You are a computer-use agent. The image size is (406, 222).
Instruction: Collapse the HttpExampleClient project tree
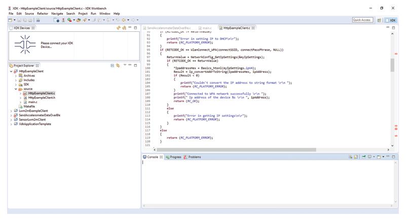(x=11, y=71)
